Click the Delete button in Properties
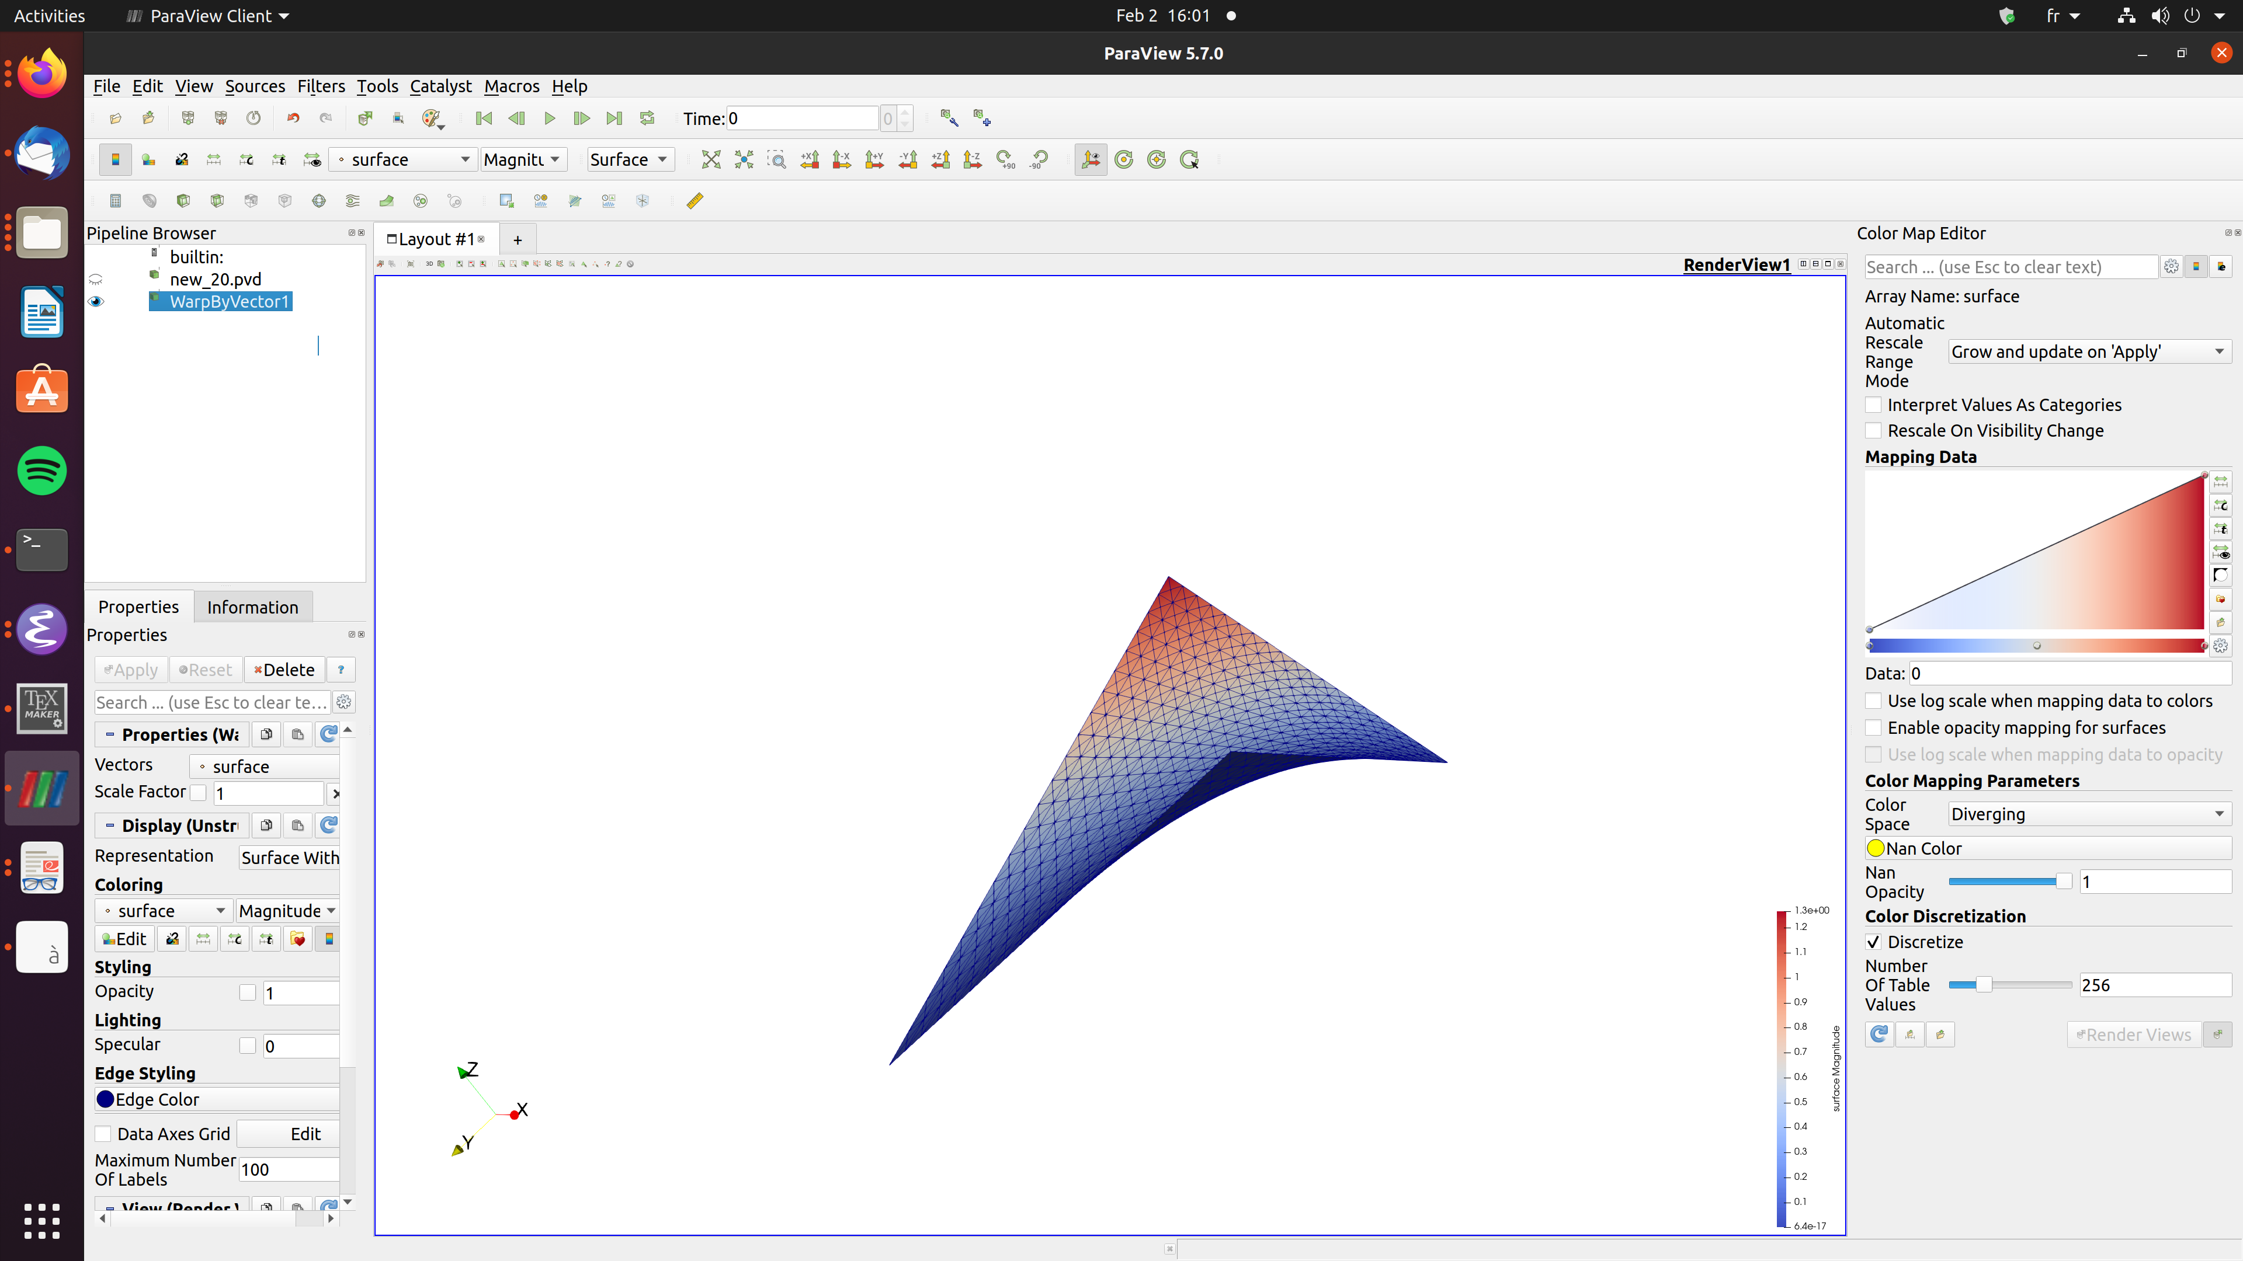This screenshot has width=2243, height=1261. (284, 670)
